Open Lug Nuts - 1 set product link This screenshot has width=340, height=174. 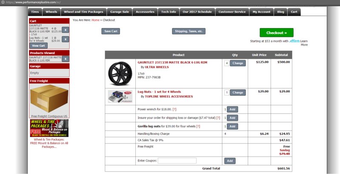point(159,92)
